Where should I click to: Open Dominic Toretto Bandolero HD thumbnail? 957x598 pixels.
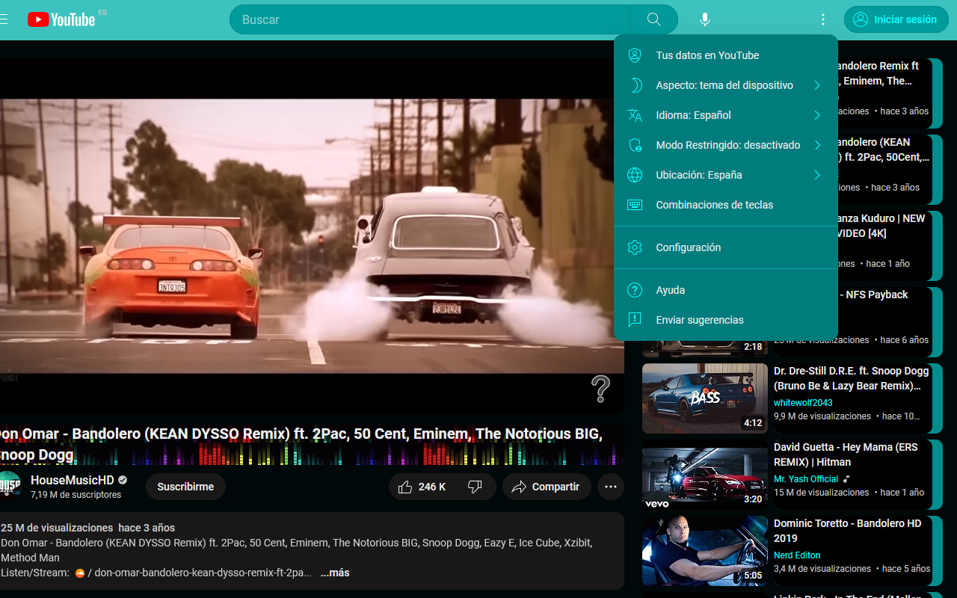point(705,551)
